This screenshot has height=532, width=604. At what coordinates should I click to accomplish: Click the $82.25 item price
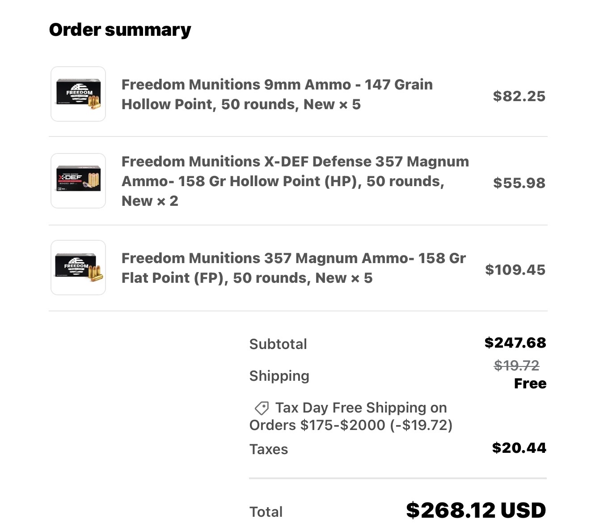click(x=519, y=96)
